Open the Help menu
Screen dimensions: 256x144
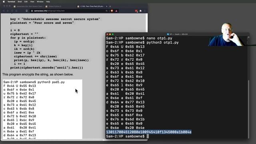click(x=48, y=2)
